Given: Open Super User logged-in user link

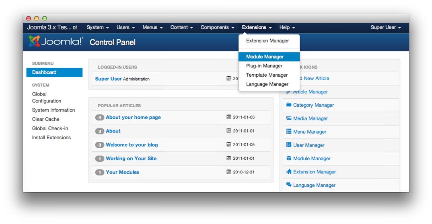Looking at the screenshot, I should point(108,79).
